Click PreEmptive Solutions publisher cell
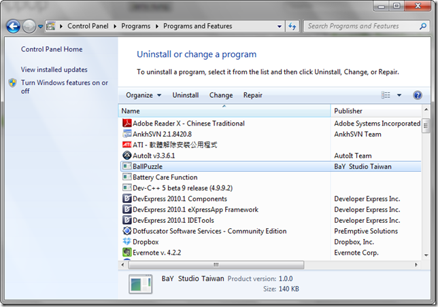Screen dimensions: 438x307 point(366,231)
